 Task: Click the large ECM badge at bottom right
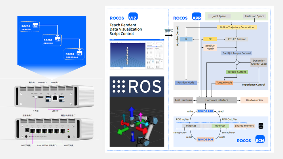pyautogui.click(x=260, y=139)
